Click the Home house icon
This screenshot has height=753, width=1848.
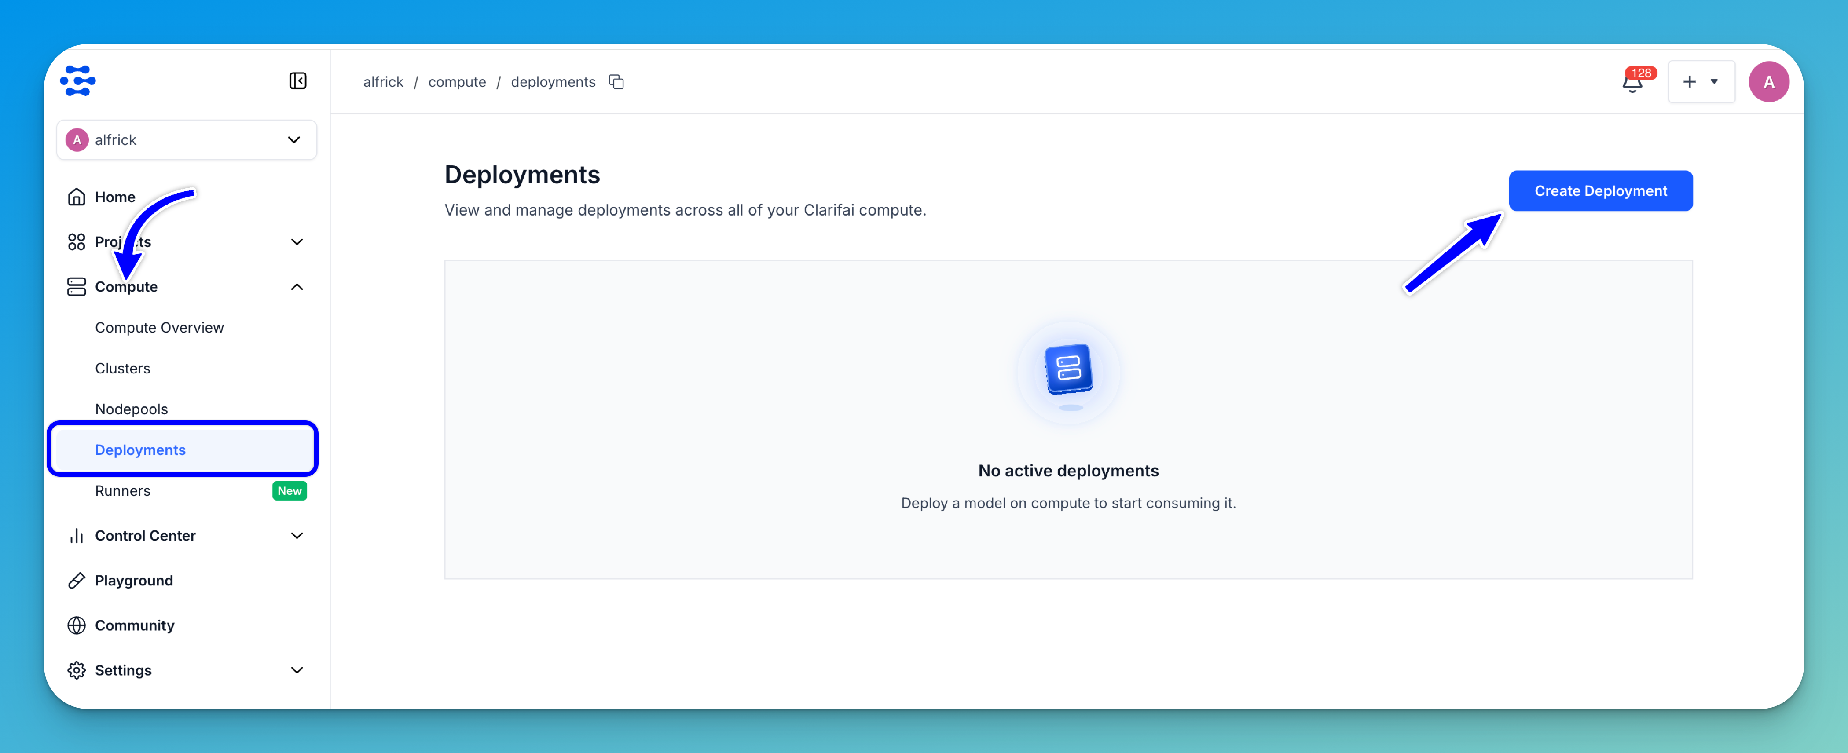click(x=77, y=197)
